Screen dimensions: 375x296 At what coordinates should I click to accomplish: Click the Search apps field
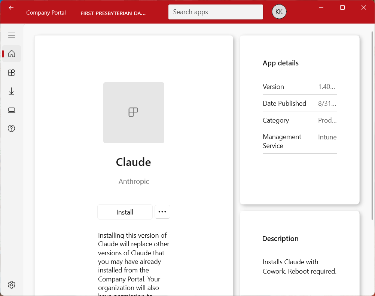click(x=216, y=12)
